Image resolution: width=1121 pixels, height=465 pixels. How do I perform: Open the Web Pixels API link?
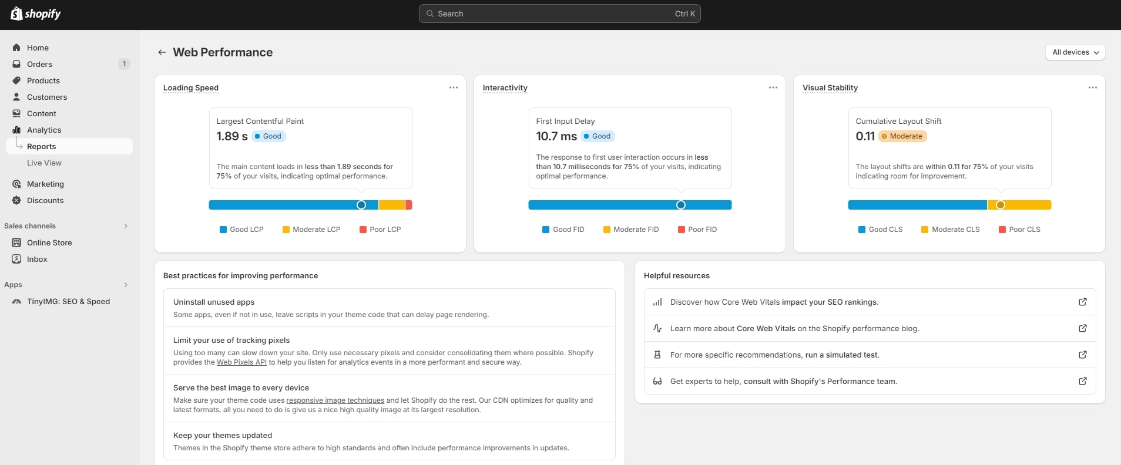pyautogui.click(x=241, y=362)
